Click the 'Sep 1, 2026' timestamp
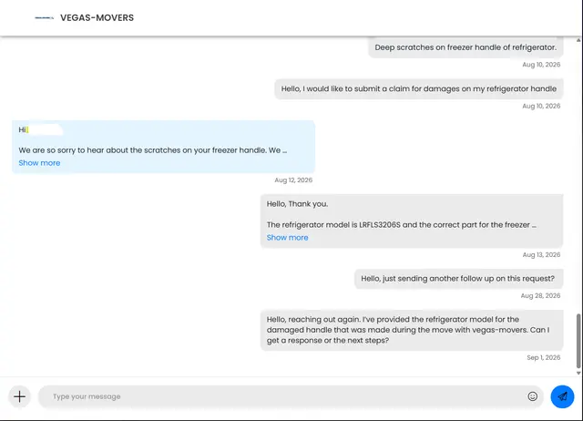Screen dimensions: 583x421 [x=543, y=357]
